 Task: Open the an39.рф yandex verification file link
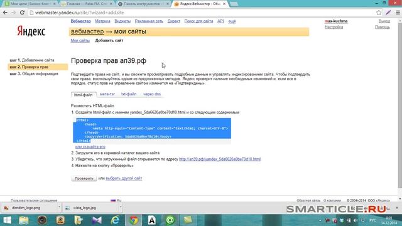click(220, 159)
